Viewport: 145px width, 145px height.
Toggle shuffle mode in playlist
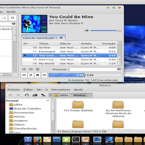tap(24, 69)
